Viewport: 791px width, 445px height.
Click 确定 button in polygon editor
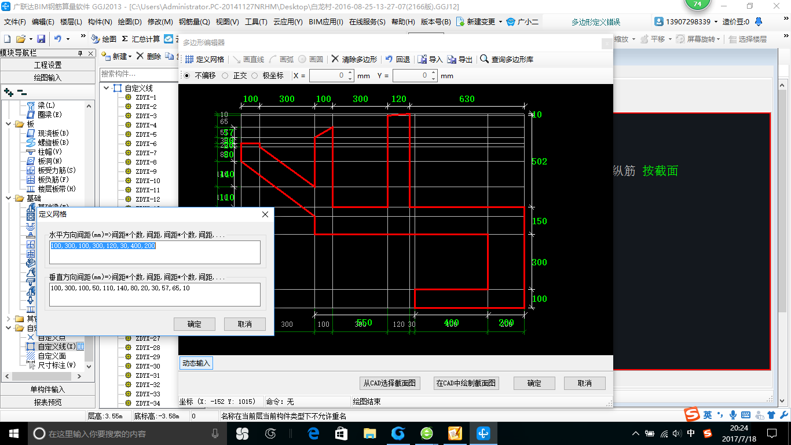click(x=534, y=383)
